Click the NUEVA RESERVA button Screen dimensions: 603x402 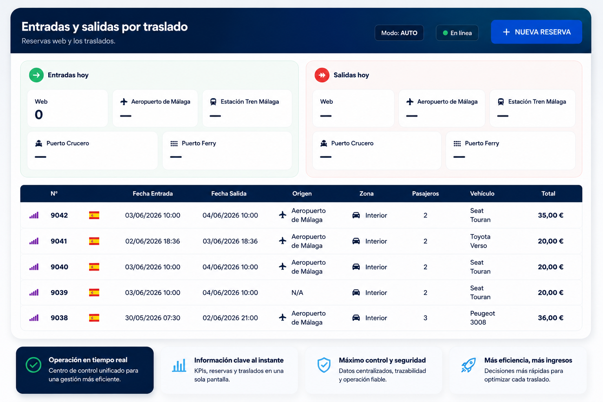[x=536, y=32]
